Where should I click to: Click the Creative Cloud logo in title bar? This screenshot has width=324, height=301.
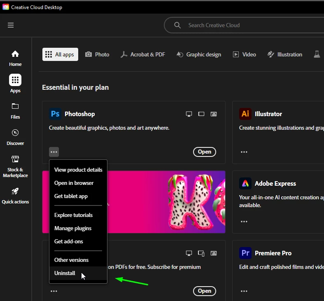(x=6, y=7)
